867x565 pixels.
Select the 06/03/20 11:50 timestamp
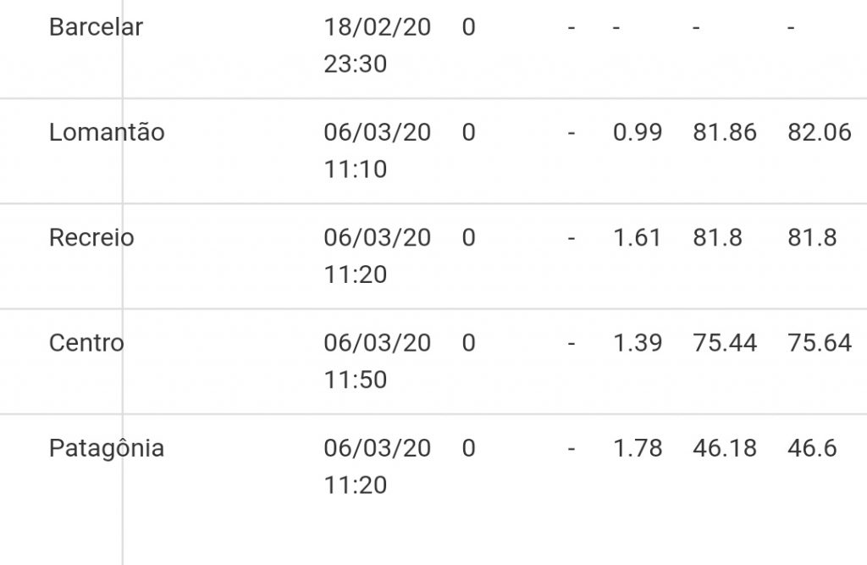click(377, 360)
